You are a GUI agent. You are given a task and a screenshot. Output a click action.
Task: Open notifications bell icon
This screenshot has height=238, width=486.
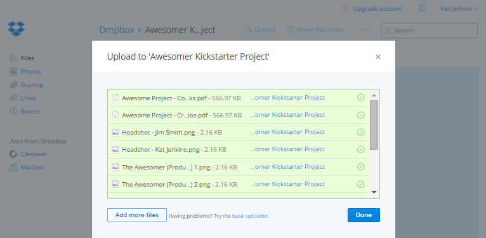tap(422, 8)
